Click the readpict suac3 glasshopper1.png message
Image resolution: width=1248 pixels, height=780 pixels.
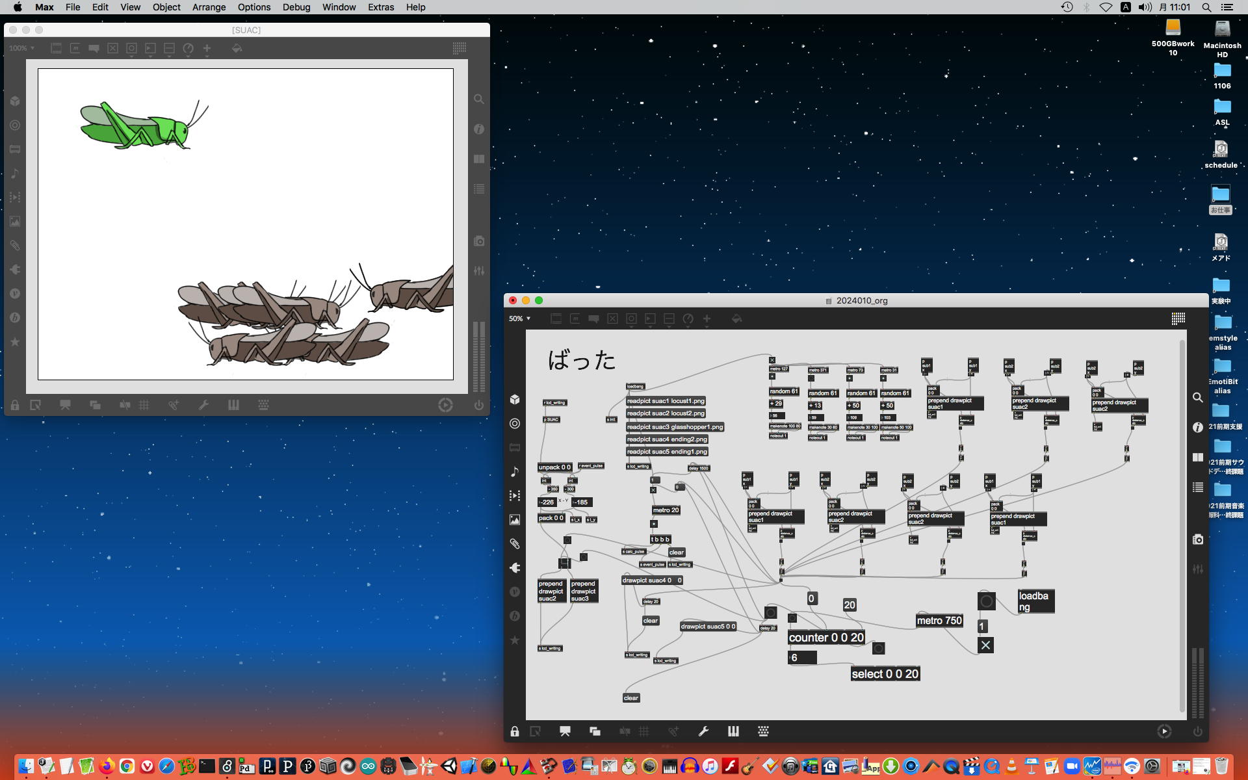click(675, 427)
